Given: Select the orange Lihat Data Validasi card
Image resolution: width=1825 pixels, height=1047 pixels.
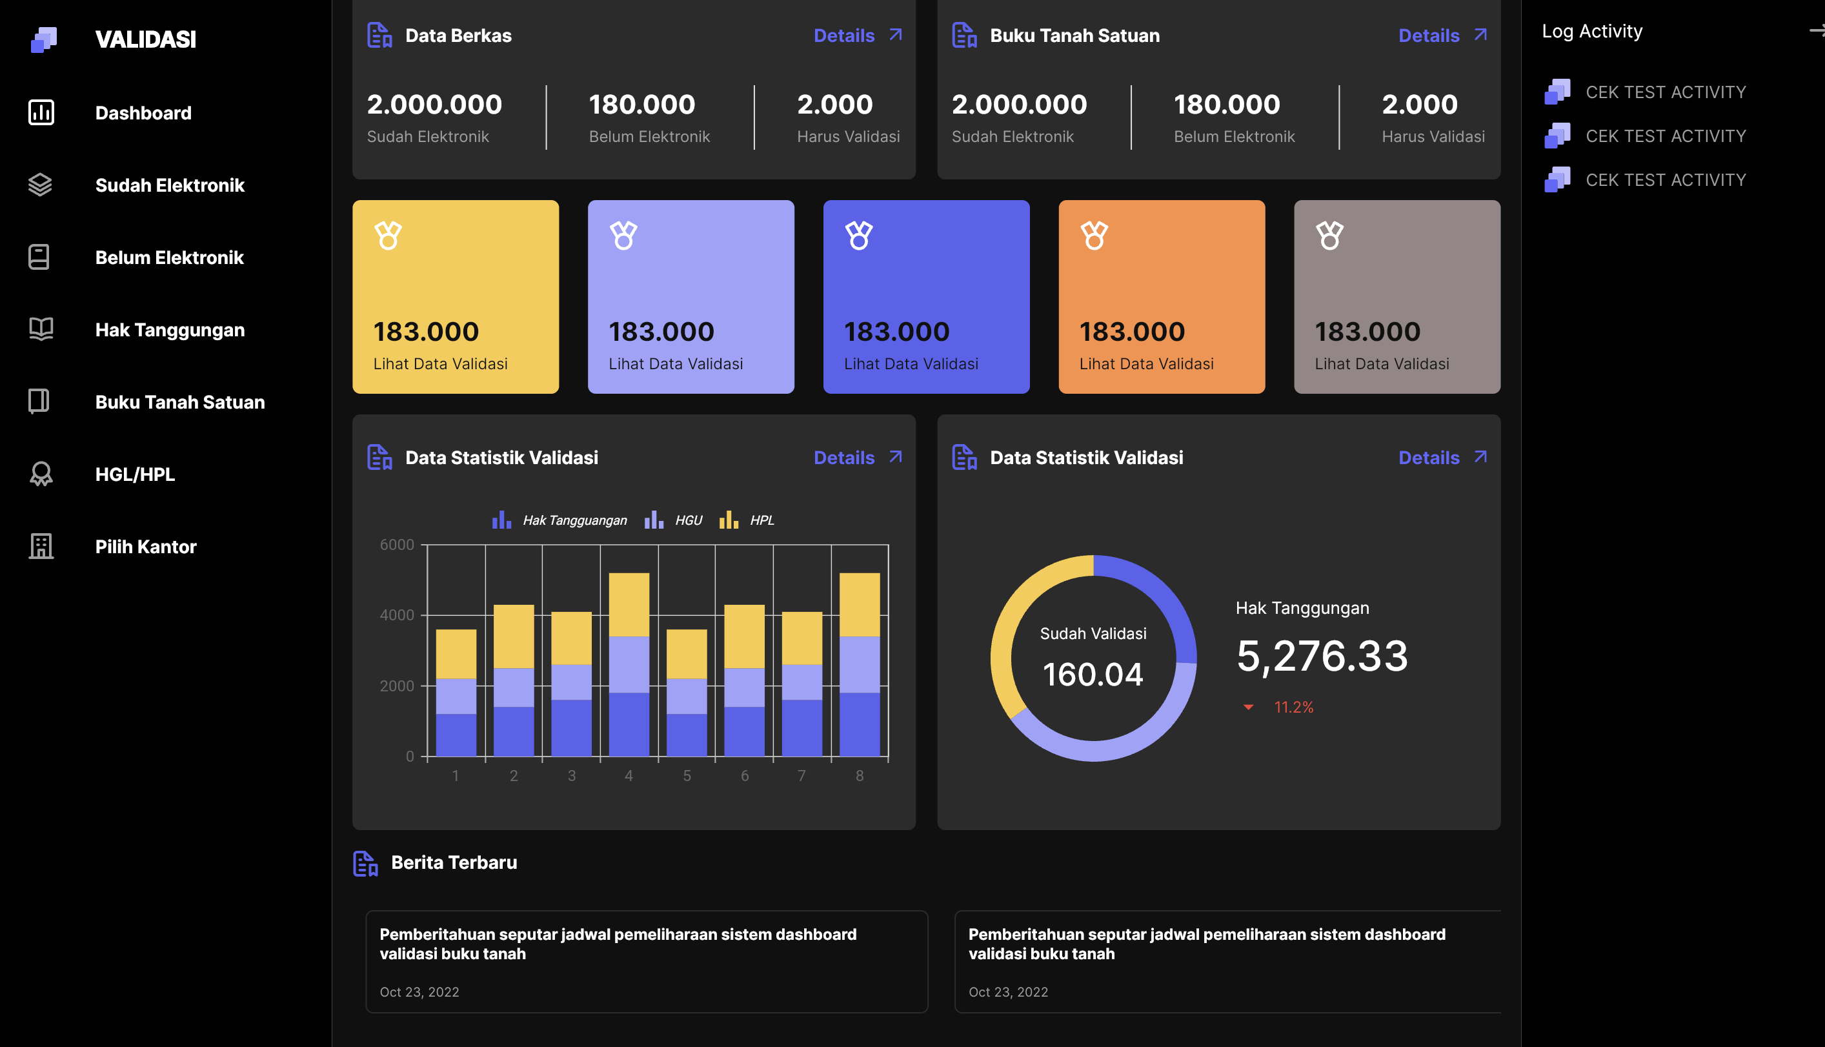Looking at the screenshot, I should 1162,297.
